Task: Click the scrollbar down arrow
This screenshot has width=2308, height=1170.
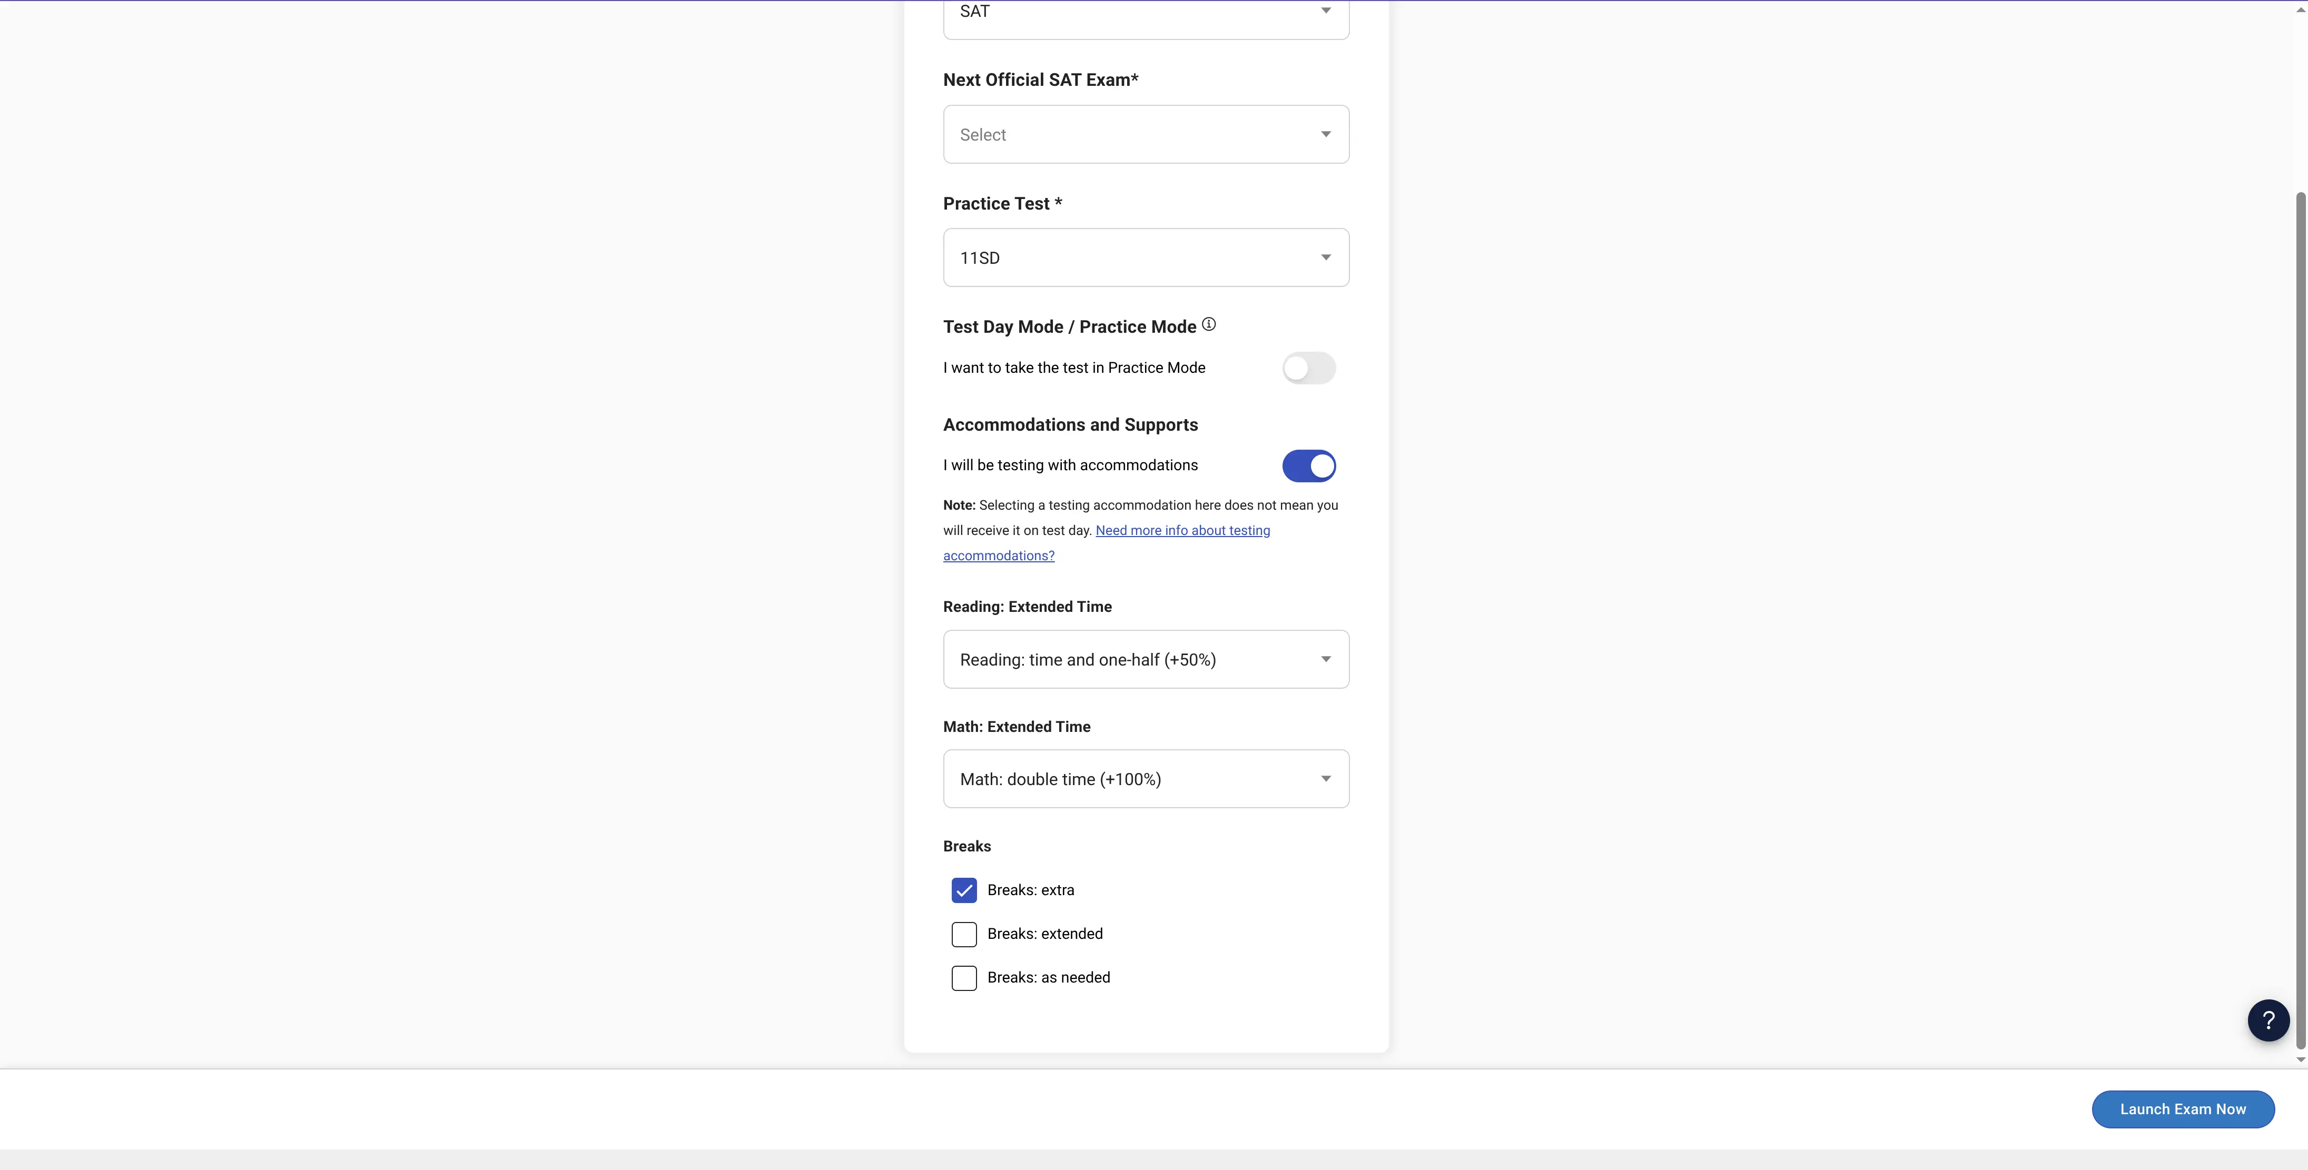Action: (2300, 1060)
